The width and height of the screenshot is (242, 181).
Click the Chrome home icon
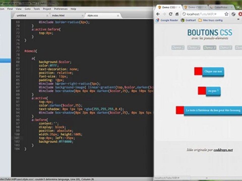[x=177, y=14]
